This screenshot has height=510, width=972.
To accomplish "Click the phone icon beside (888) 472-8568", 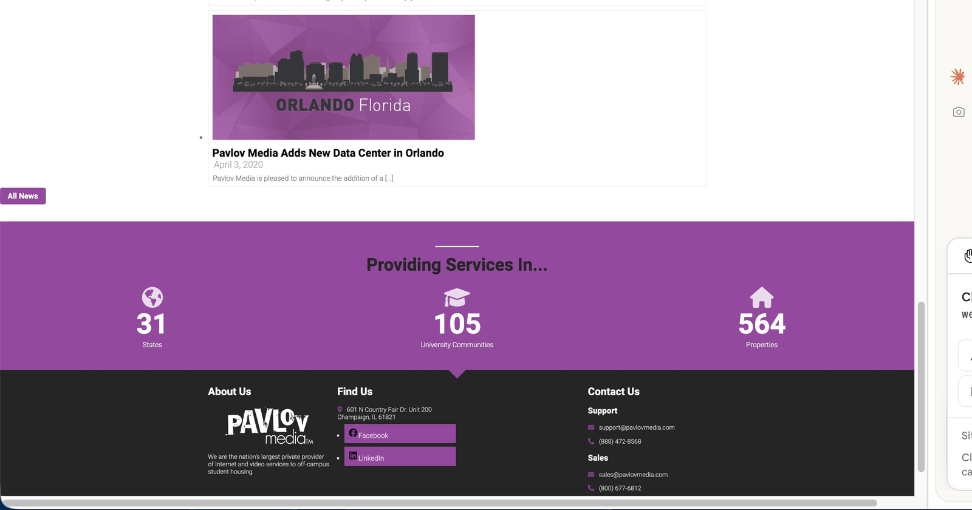I will [591, 441].
